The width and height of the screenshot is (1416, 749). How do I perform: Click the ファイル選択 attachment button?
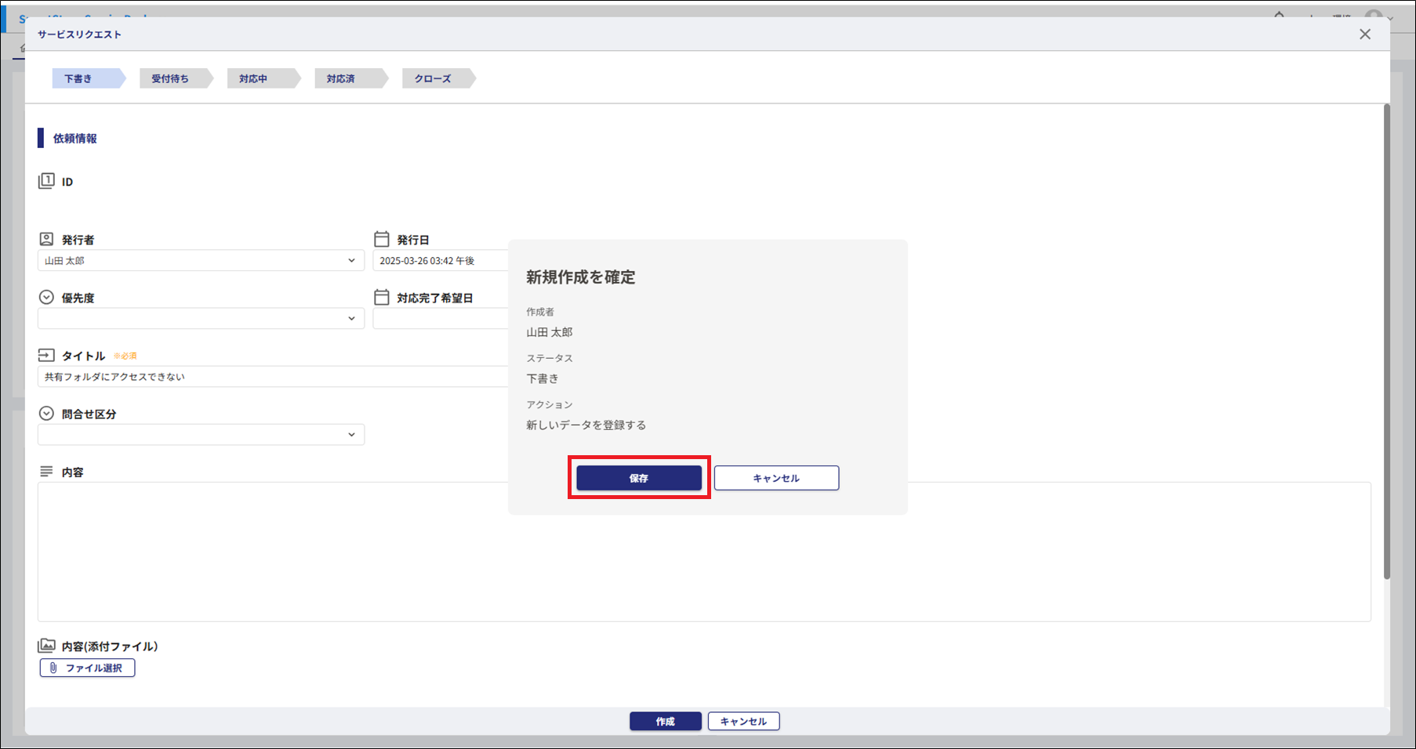(87, 668)
